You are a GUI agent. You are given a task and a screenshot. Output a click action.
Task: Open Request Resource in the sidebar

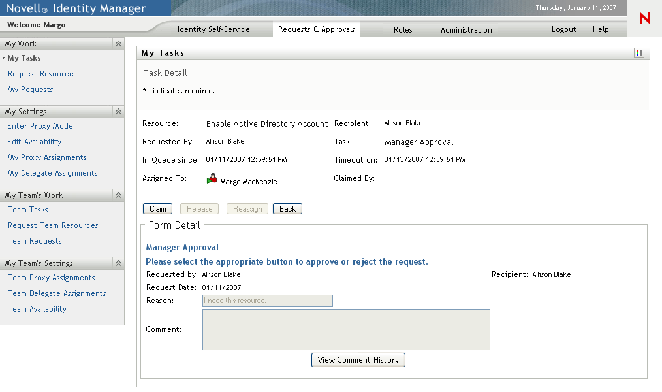(40, 74)
